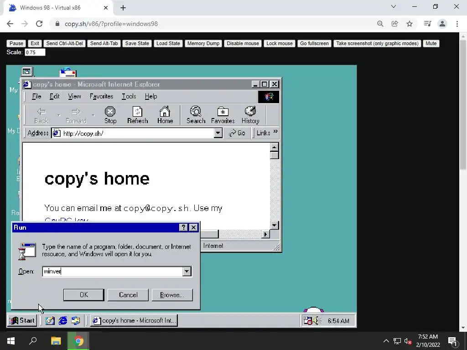Click the Memory Dump button
This screenshot has width=467, height=350.
pyautogui.click(x=203, y=43)
